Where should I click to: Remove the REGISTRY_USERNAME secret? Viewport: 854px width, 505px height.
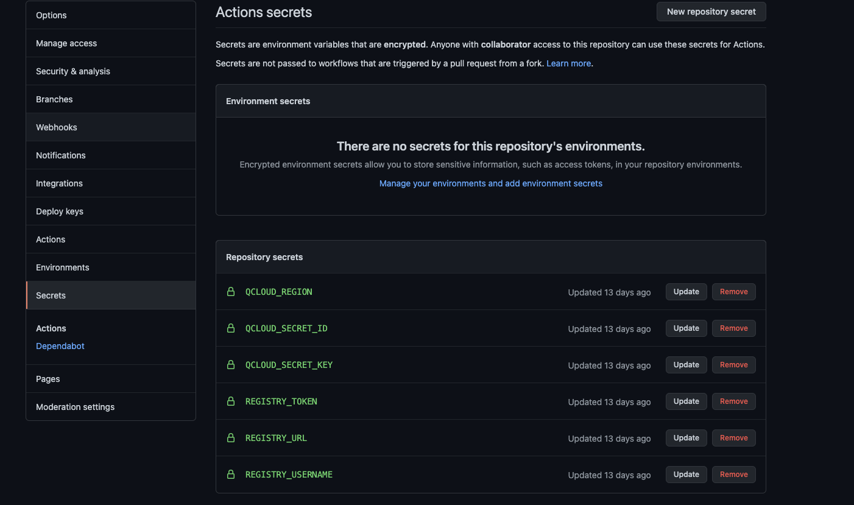coord(733,475)
